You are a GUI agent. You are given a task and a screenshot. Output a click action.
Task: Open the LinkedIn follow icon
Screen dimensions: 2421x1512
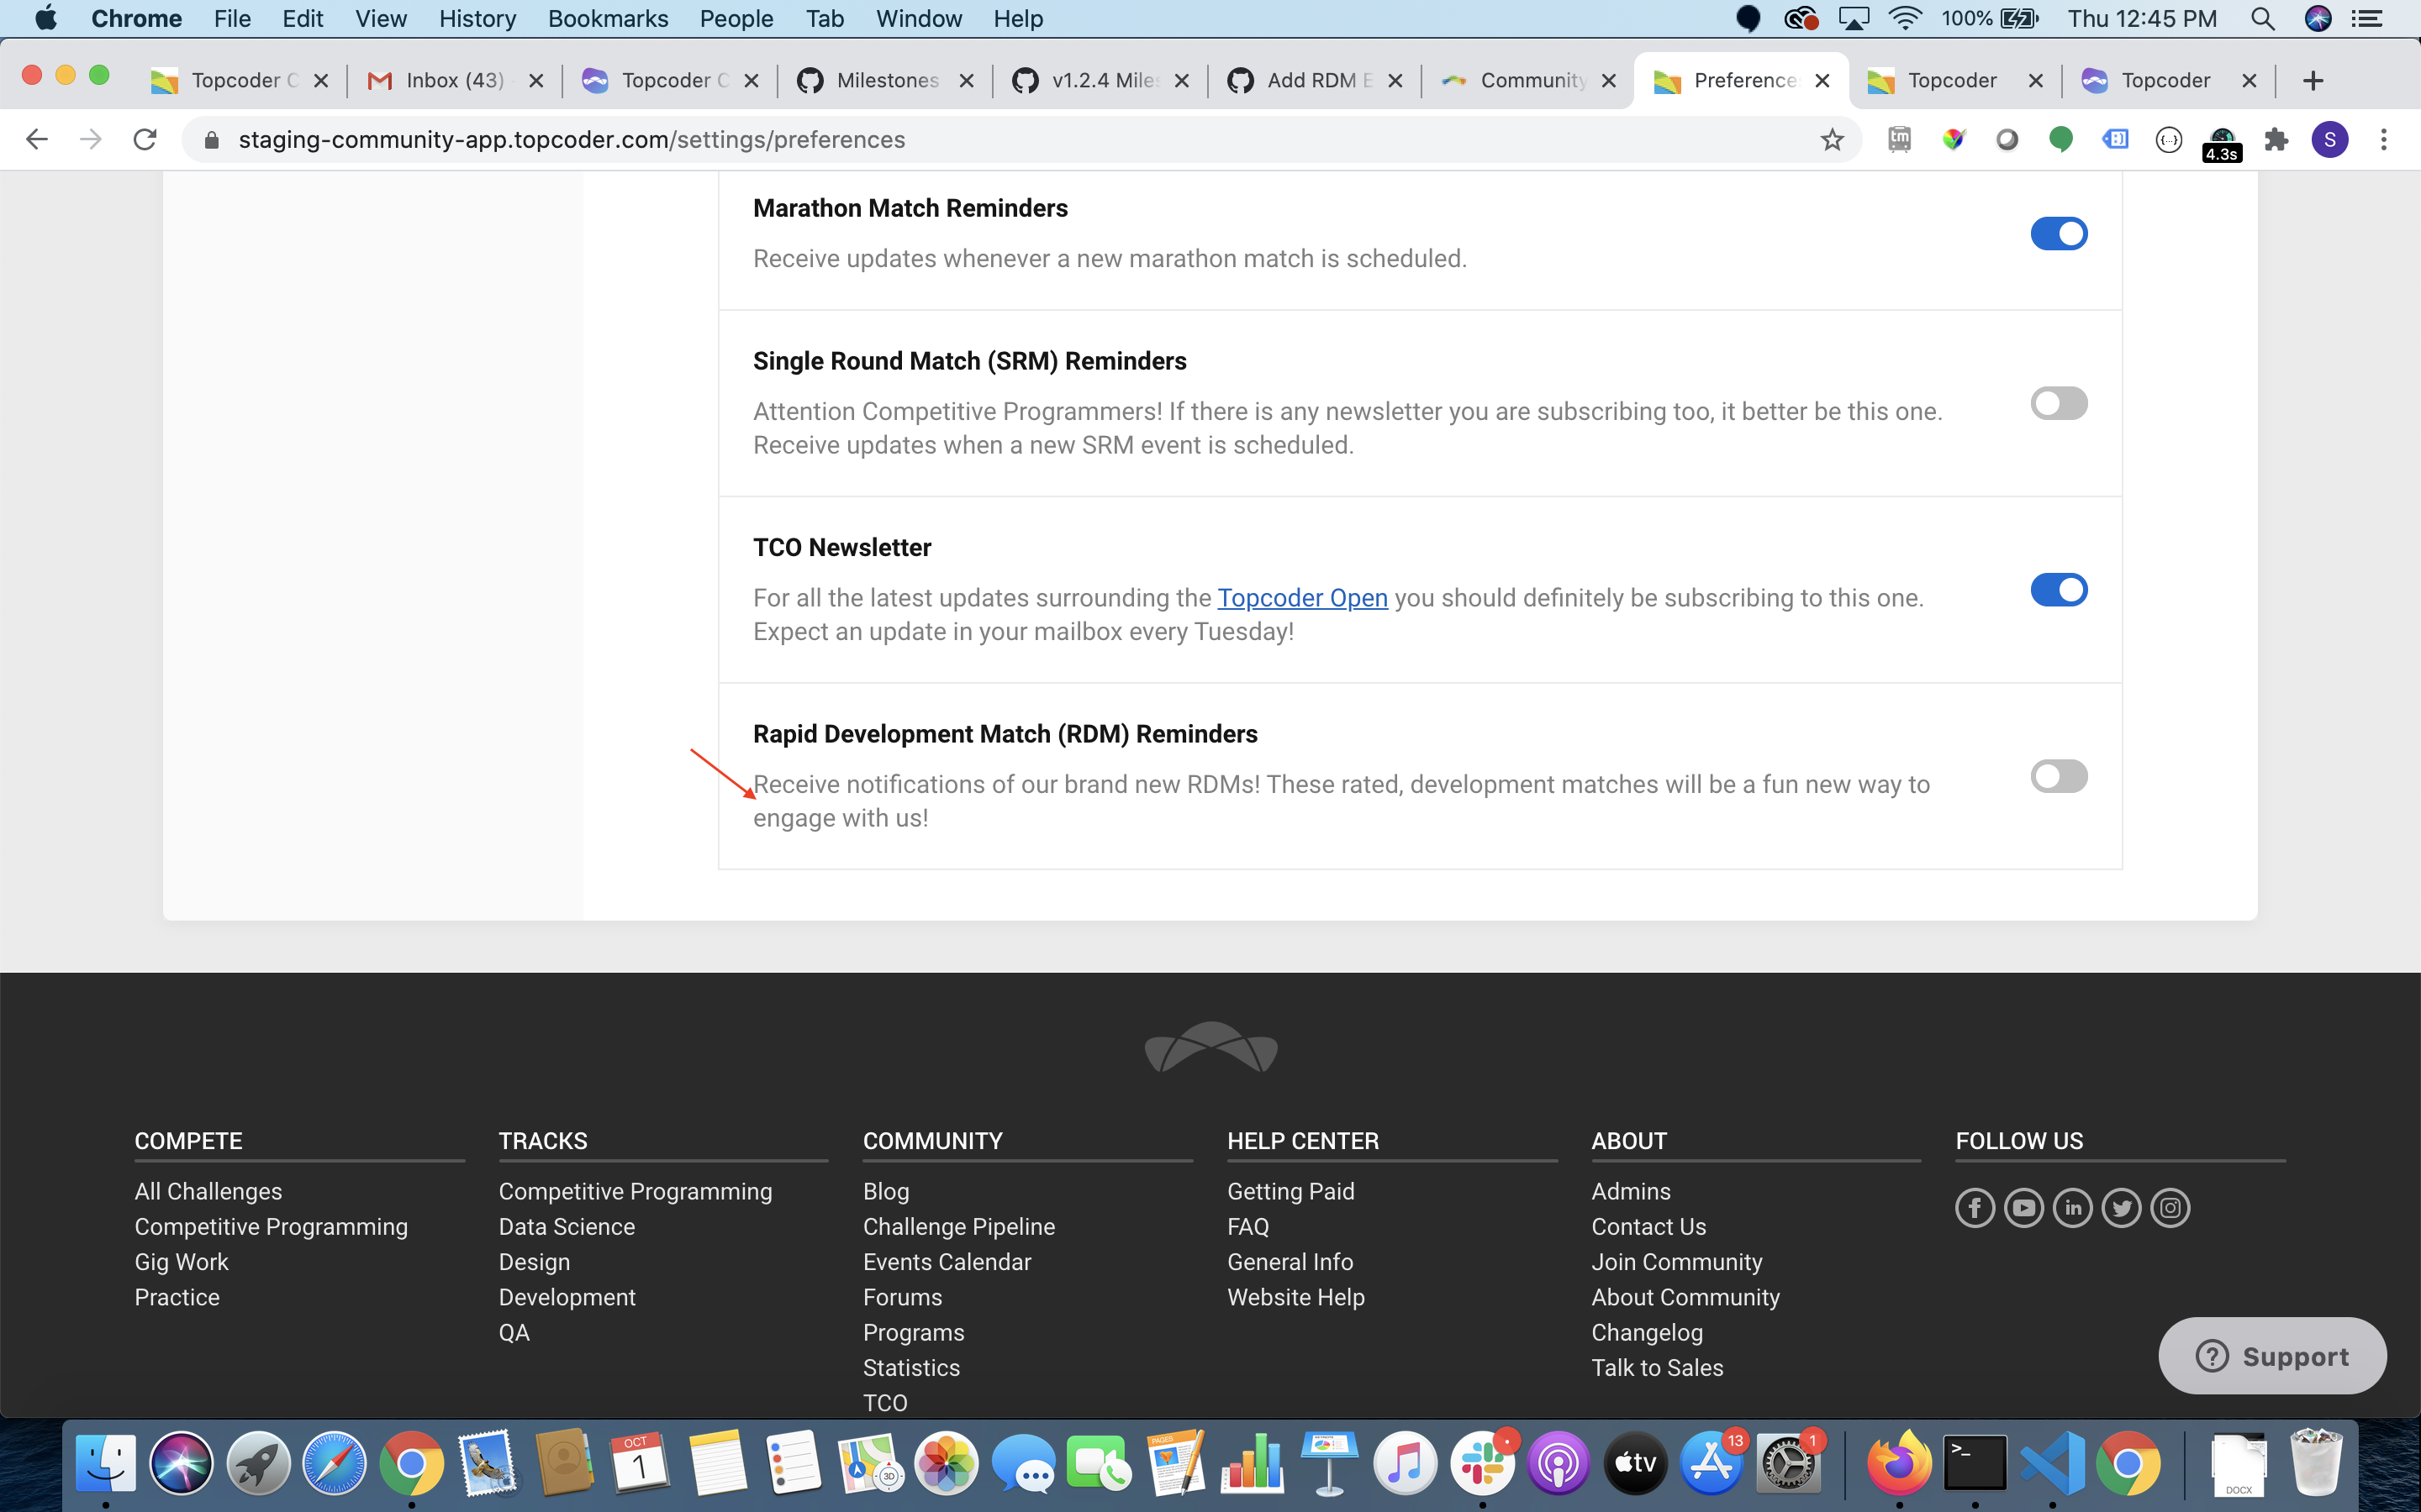point(2073,1208)
